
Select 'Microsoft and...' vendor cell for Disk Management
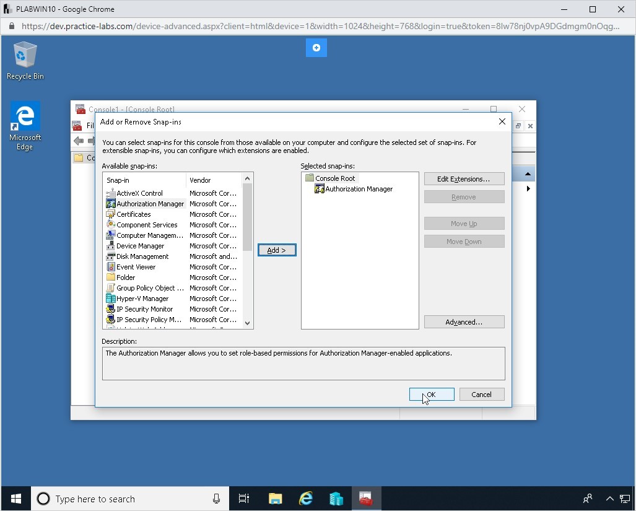point(213,256)
